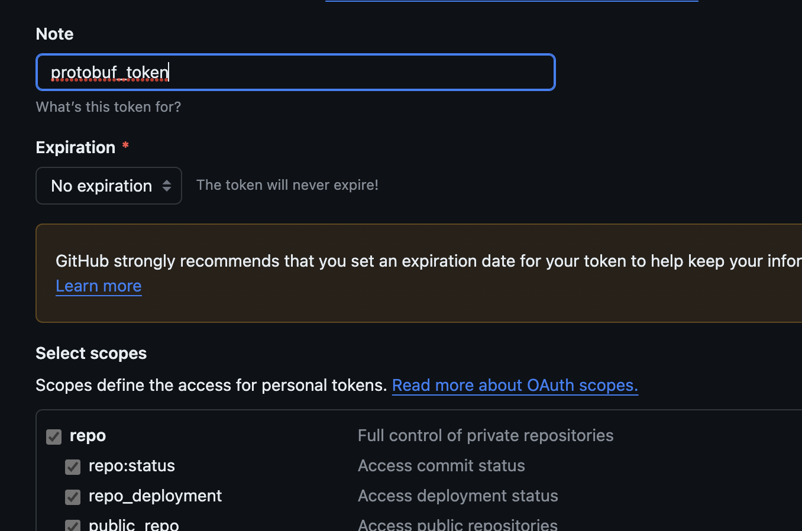Image resolution: width=802 pixels, height=531 pixels.
Task: Click the Expiration label
Action: (x=76, y=147)
